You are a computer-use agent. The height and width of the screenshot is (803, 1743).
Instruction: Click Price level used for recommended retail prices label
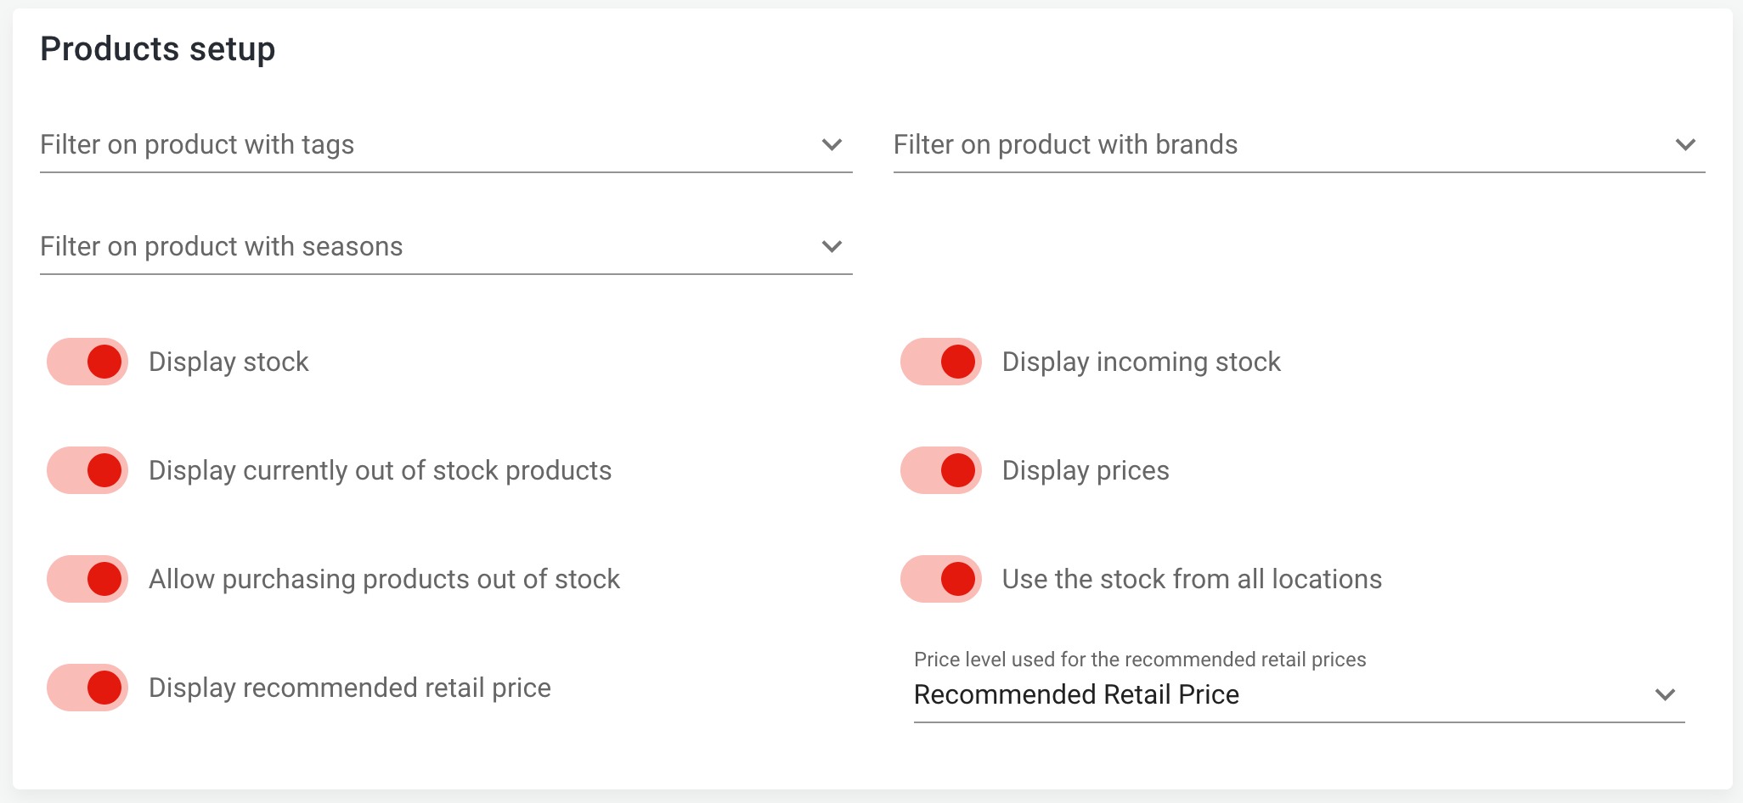[x=1139, y=660]
